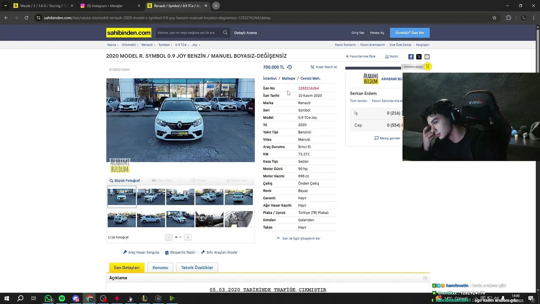540x304 pixels.
Task: Open taskbar search magnifier
Action: tap(20, 299)
